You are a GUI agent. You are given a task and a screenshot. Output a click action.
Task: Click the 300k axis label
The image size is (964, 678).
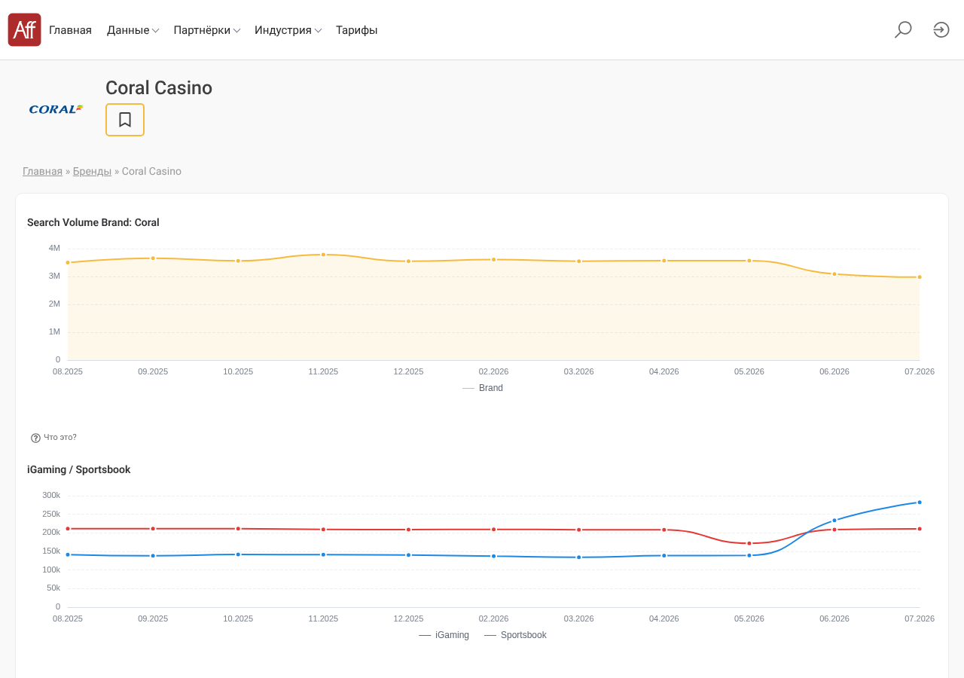point(51,495)
